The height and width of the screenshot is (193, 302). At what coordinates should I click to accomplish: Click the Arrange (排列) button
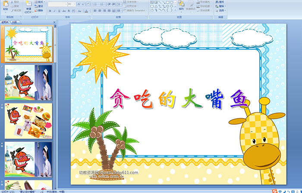pyautogui.click(x=181, y=6)
